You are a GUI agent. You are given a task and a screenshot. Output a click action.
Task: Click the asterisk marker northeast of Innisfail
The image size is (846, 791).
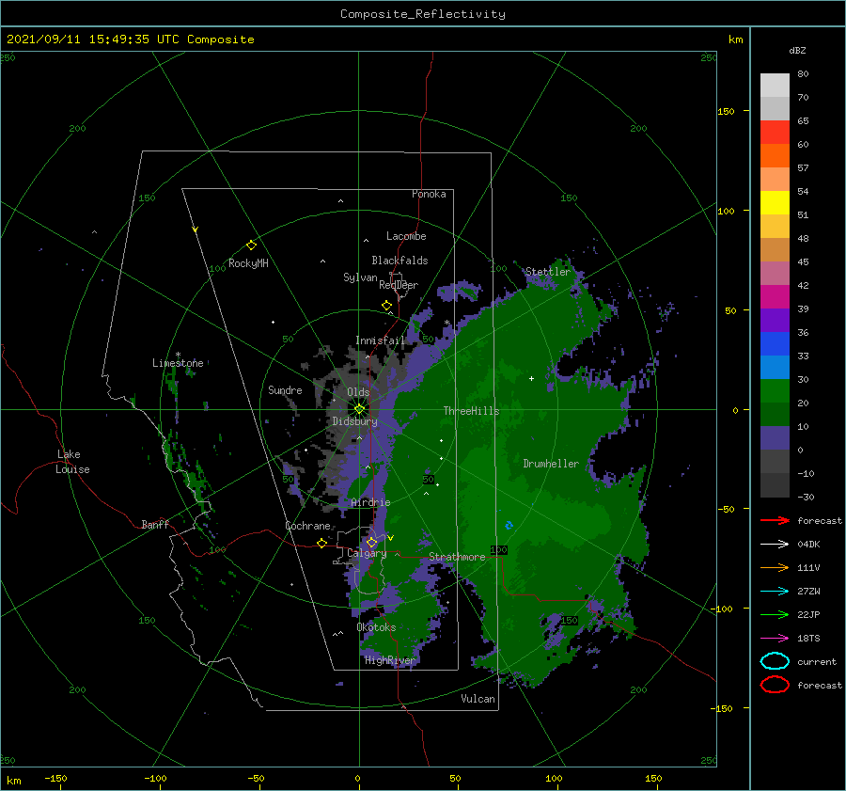pos(446,323)
